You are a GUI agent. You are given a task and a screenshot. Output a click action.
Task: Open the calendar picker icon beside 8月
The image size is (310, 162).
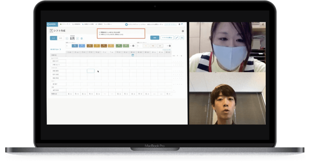(82, 39)
